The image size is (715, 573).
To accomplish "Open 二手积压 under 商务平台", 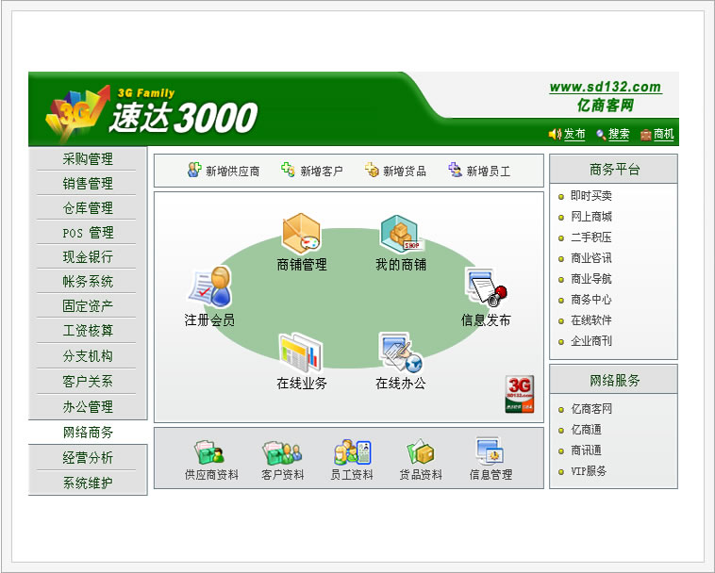I will click(591, 237).
